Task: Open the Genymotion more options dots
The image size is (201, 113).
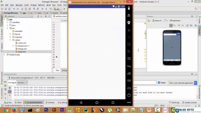Action: [x=129, y=102]
